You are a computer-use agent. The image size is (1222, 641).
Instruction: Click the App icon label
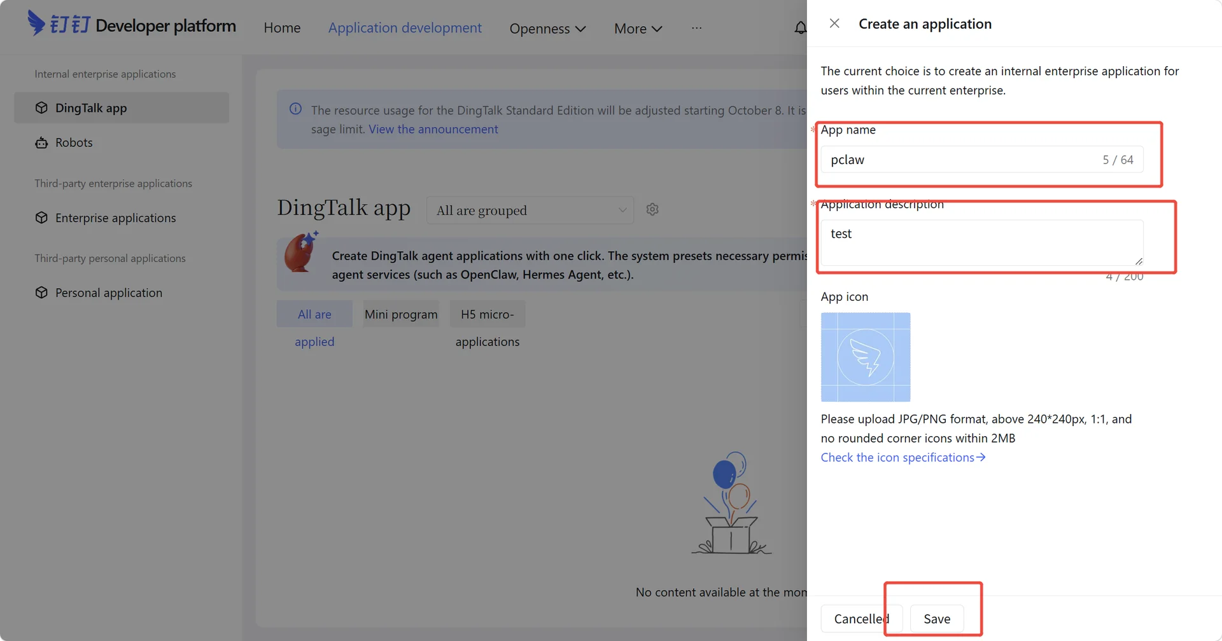coord(845,296)
